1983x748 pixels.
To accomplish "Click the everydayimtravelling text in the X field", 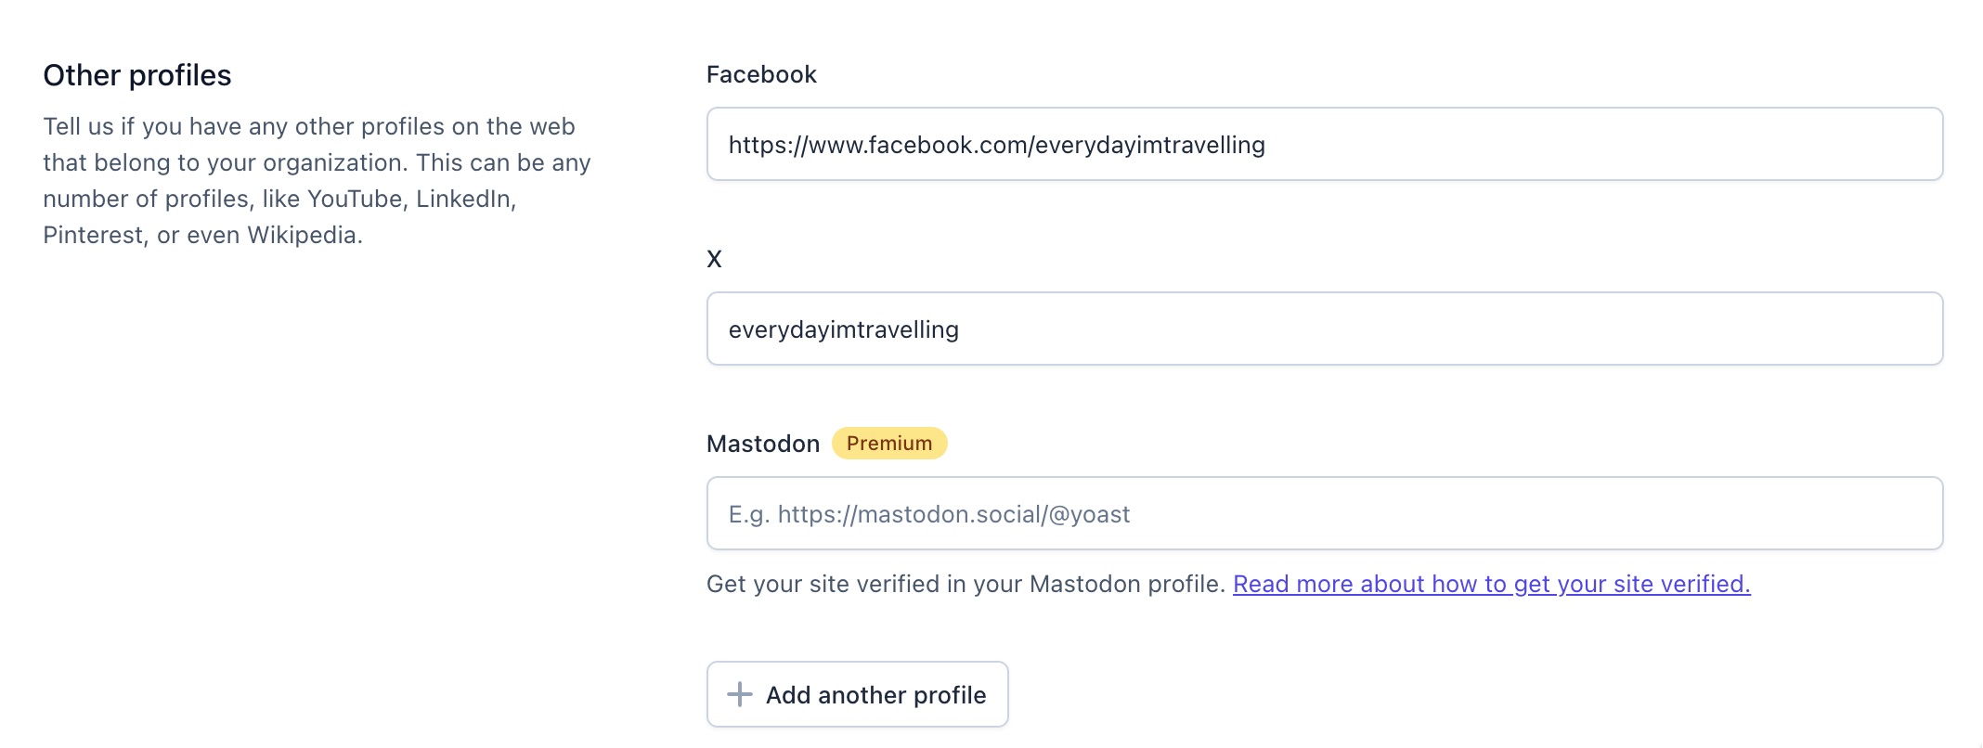I will [x=844, y=329].
